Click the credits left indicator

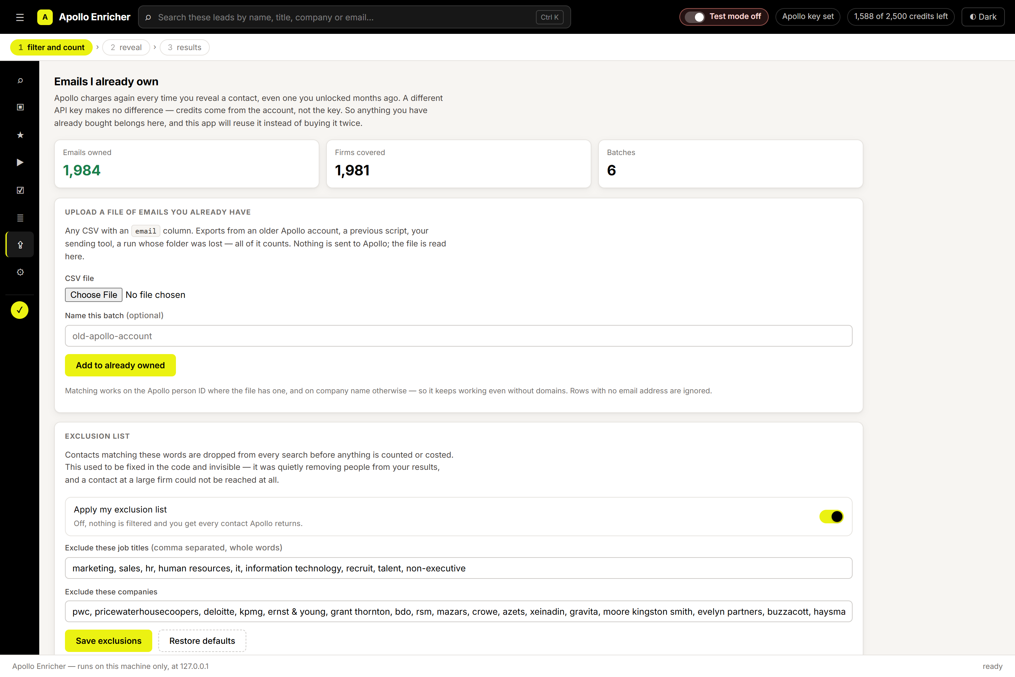(x=901, y=17)
